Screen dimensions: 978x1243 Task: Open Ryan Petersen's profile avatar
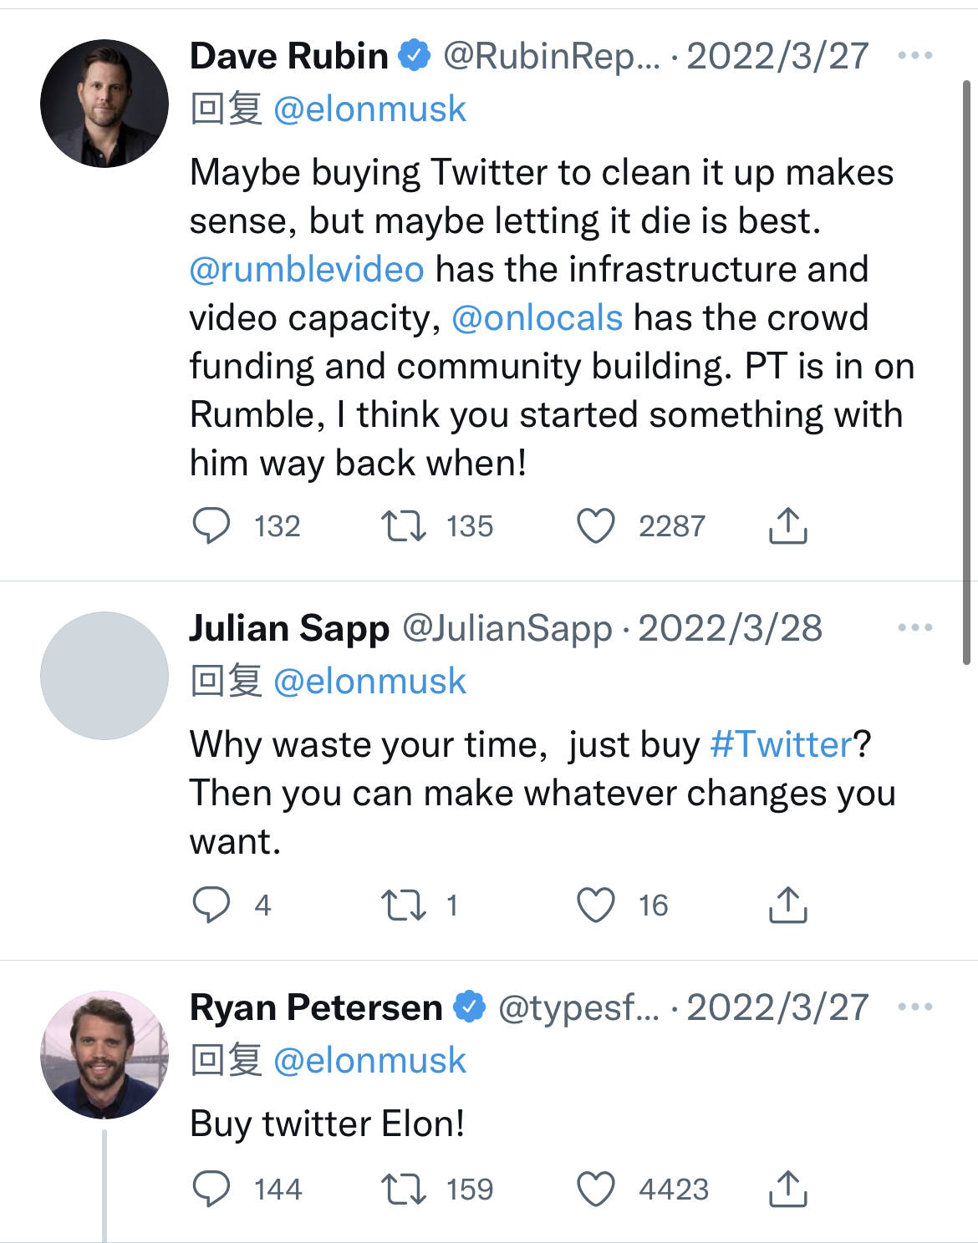coord(104,1055)
